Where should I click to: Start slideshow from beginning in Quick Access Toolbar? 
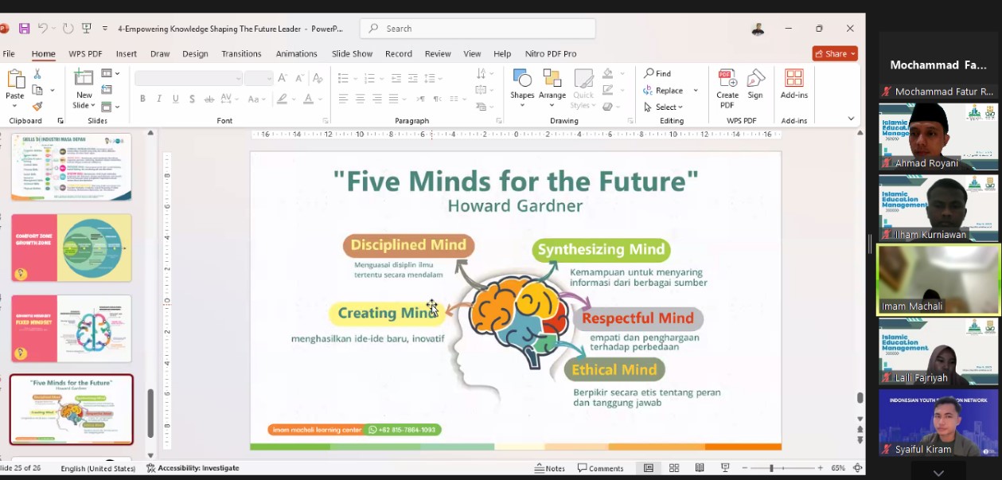pos(86,29)
